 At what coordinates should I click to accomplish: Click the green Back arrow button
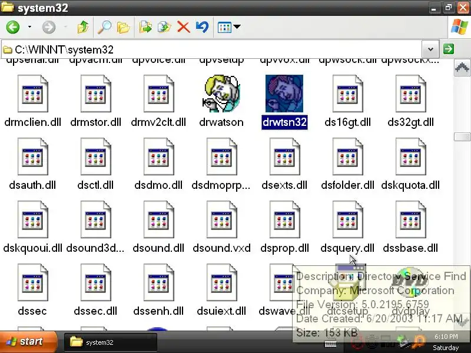tap(13, 27)
